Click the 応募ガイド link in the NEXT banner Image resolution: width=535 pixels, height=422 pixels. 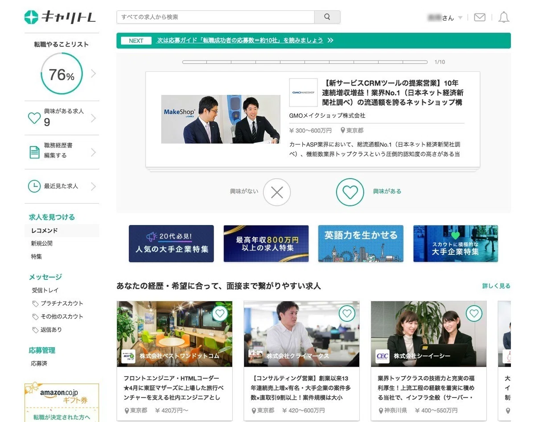(240, 41)
